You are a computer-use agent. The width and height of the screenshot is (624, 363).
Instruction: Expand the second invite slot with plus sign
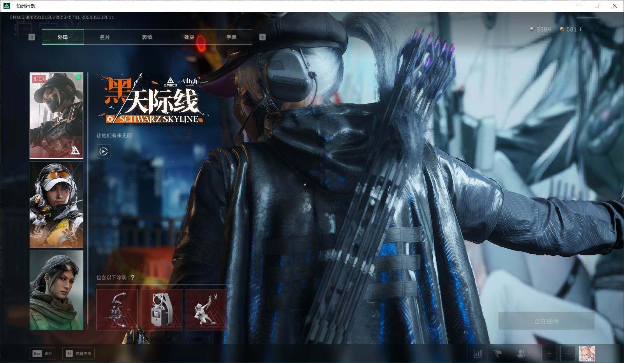pos(569,353)
